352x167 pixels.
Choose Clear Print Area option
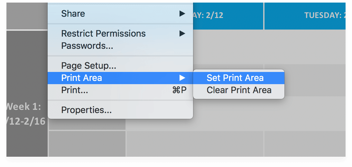[x=239, y=90]
